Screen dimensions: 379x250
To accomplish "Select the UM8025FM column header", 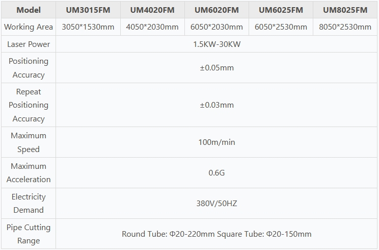I will tap(345, 10).
